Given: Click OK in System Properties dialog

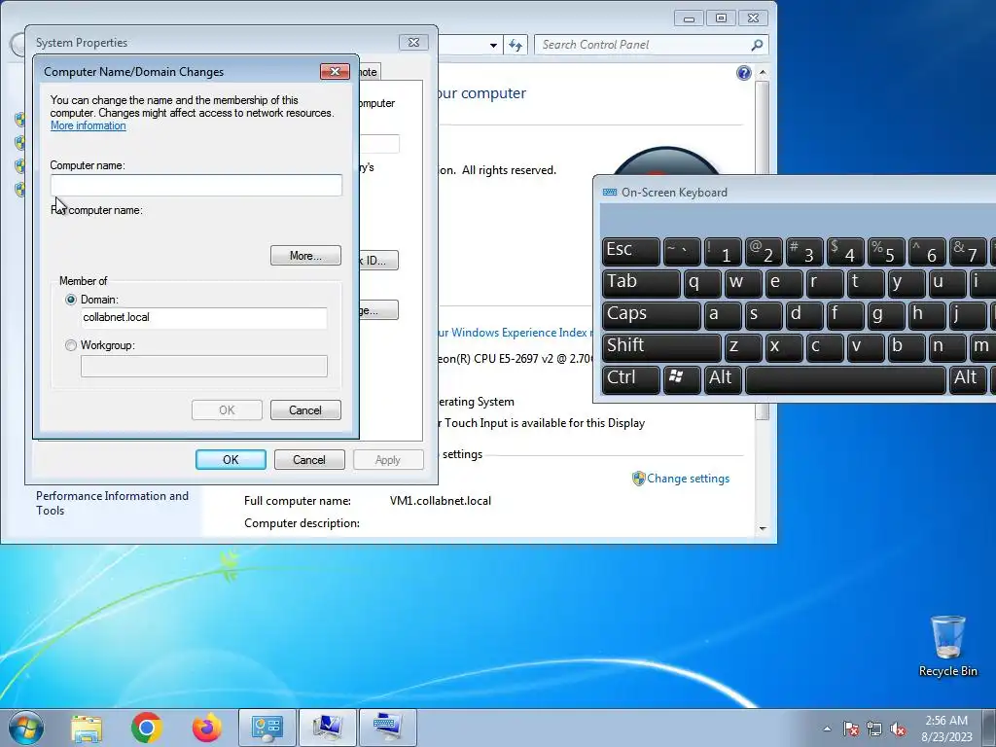Looking at the screenshot, I should pyautogui.click(x=231, y=460).
